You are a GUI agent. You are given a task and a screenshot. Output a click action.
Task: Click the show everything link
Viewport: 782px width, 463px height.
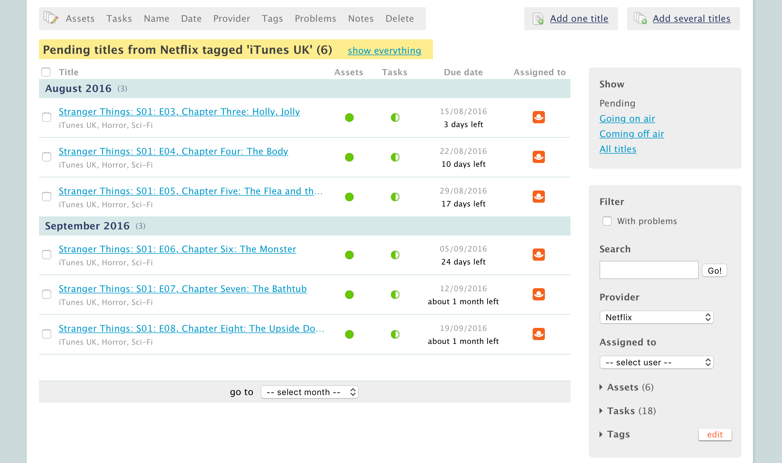coord(384,50)
